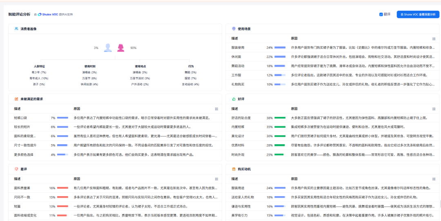Click the 24% bar for 服装使用
Image resolution: width=441 pixels, height=221 pixels.
[x=280, y=47]
